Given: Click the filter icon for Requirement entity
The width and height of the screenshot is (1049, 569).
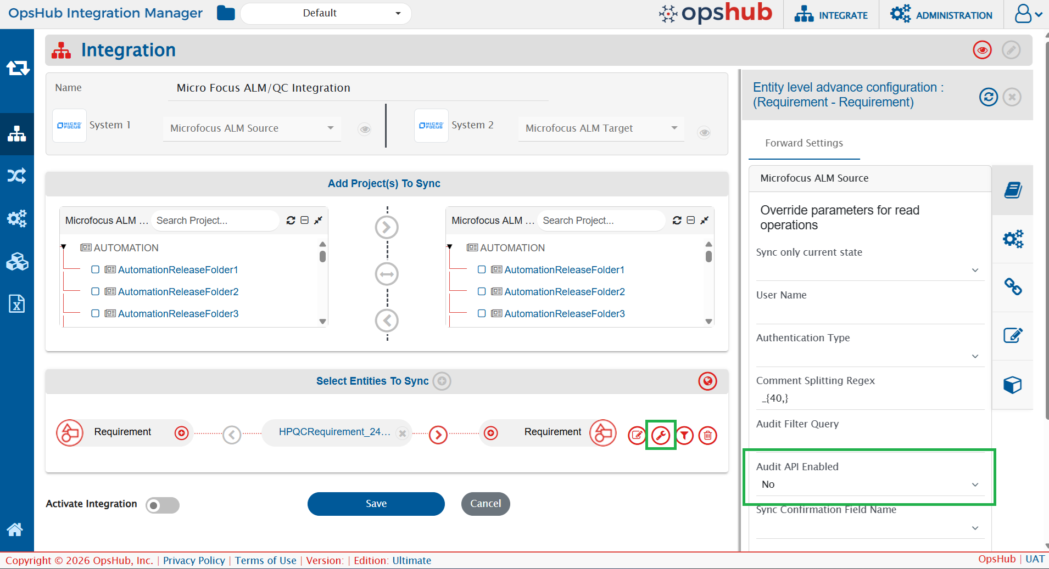Looking at the screenshot, I should click(684, 436).
